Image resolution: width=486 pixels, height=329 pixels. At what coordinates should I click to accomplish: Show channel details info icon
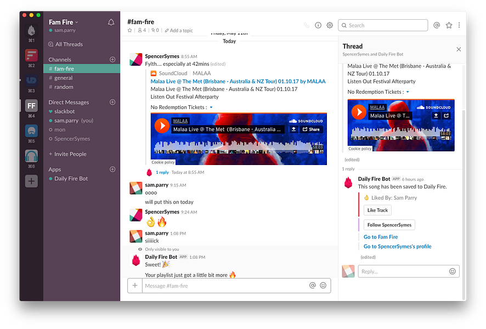(x=318, y=25)
